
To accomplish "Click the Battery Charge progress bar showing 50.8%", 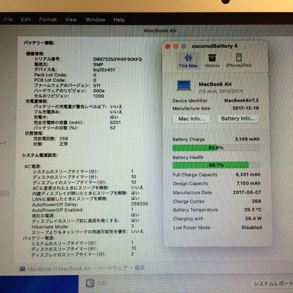I will click(x=216, y=148).
